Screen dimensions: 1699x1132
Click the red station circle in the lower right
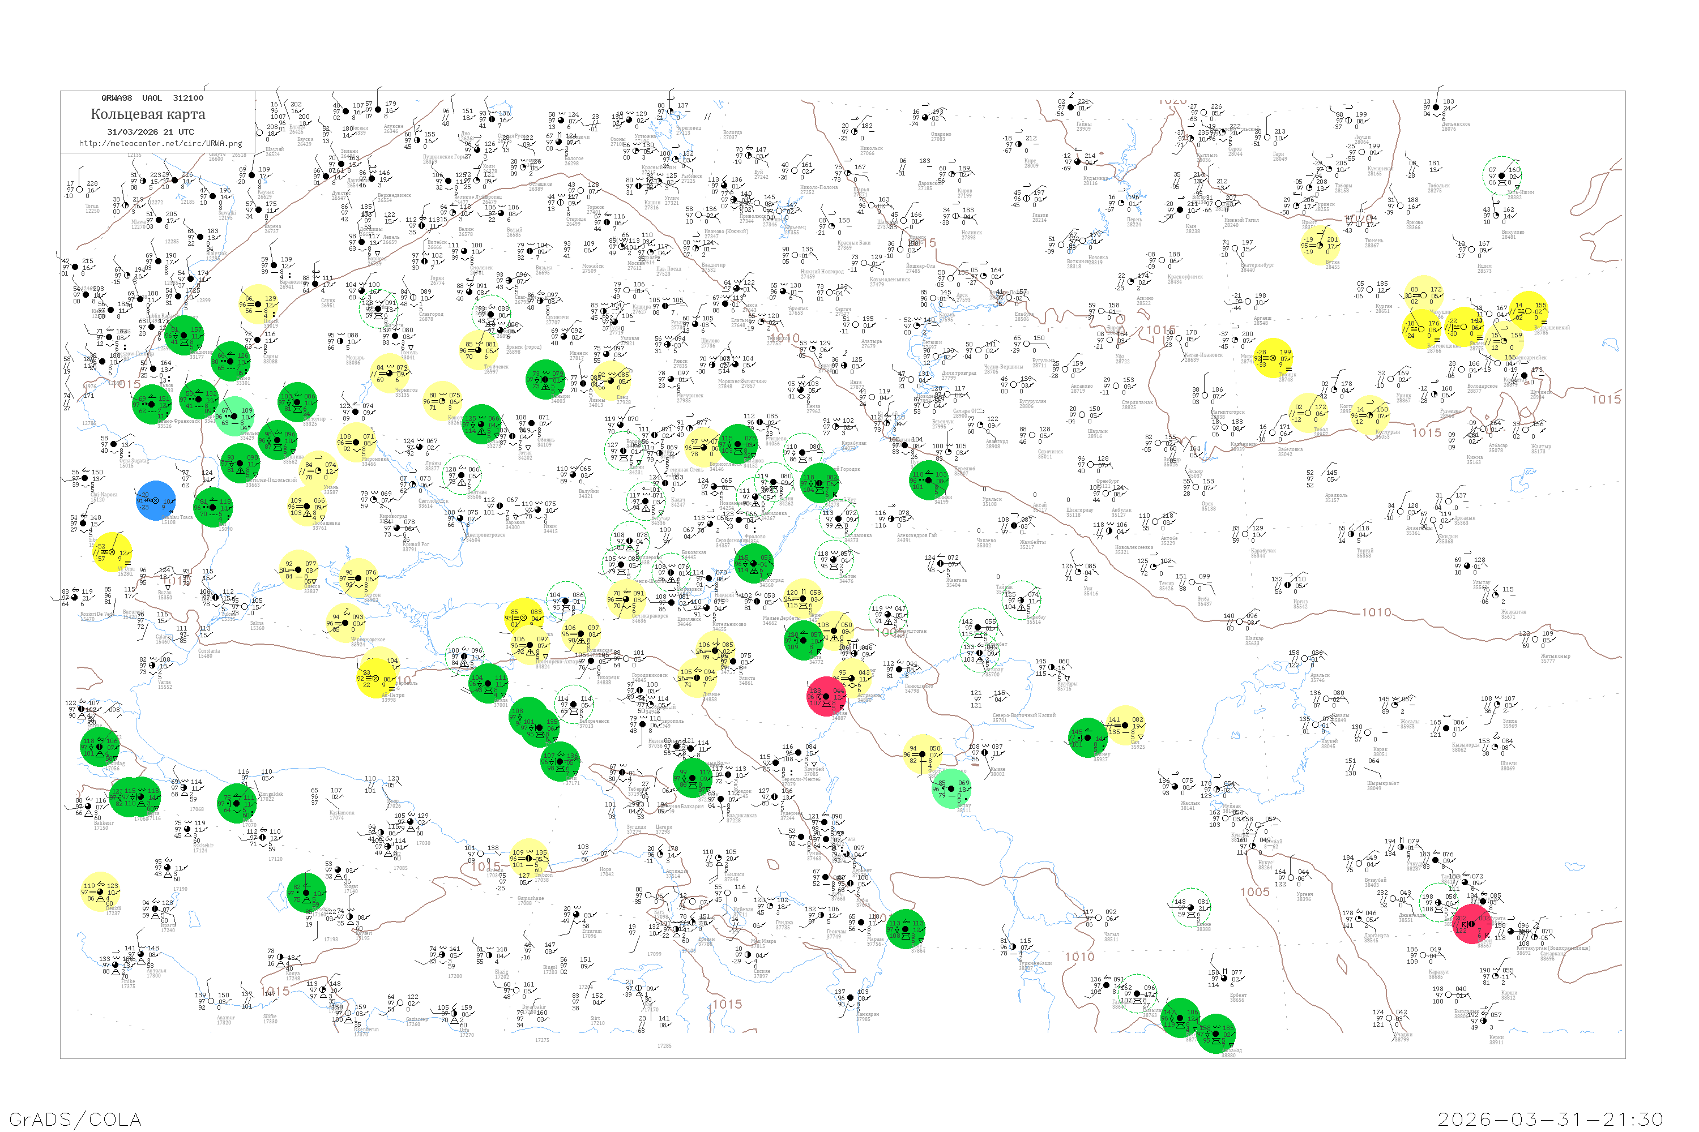1471,923
